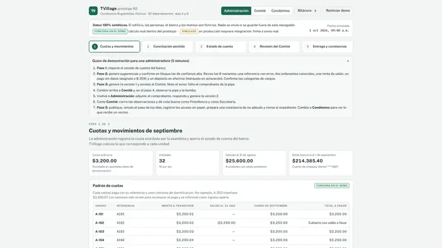Click the CARGO DE SEPTIEMBRE column header
The height and width of the screenshot is (248, 442).
tap(271, 206)
